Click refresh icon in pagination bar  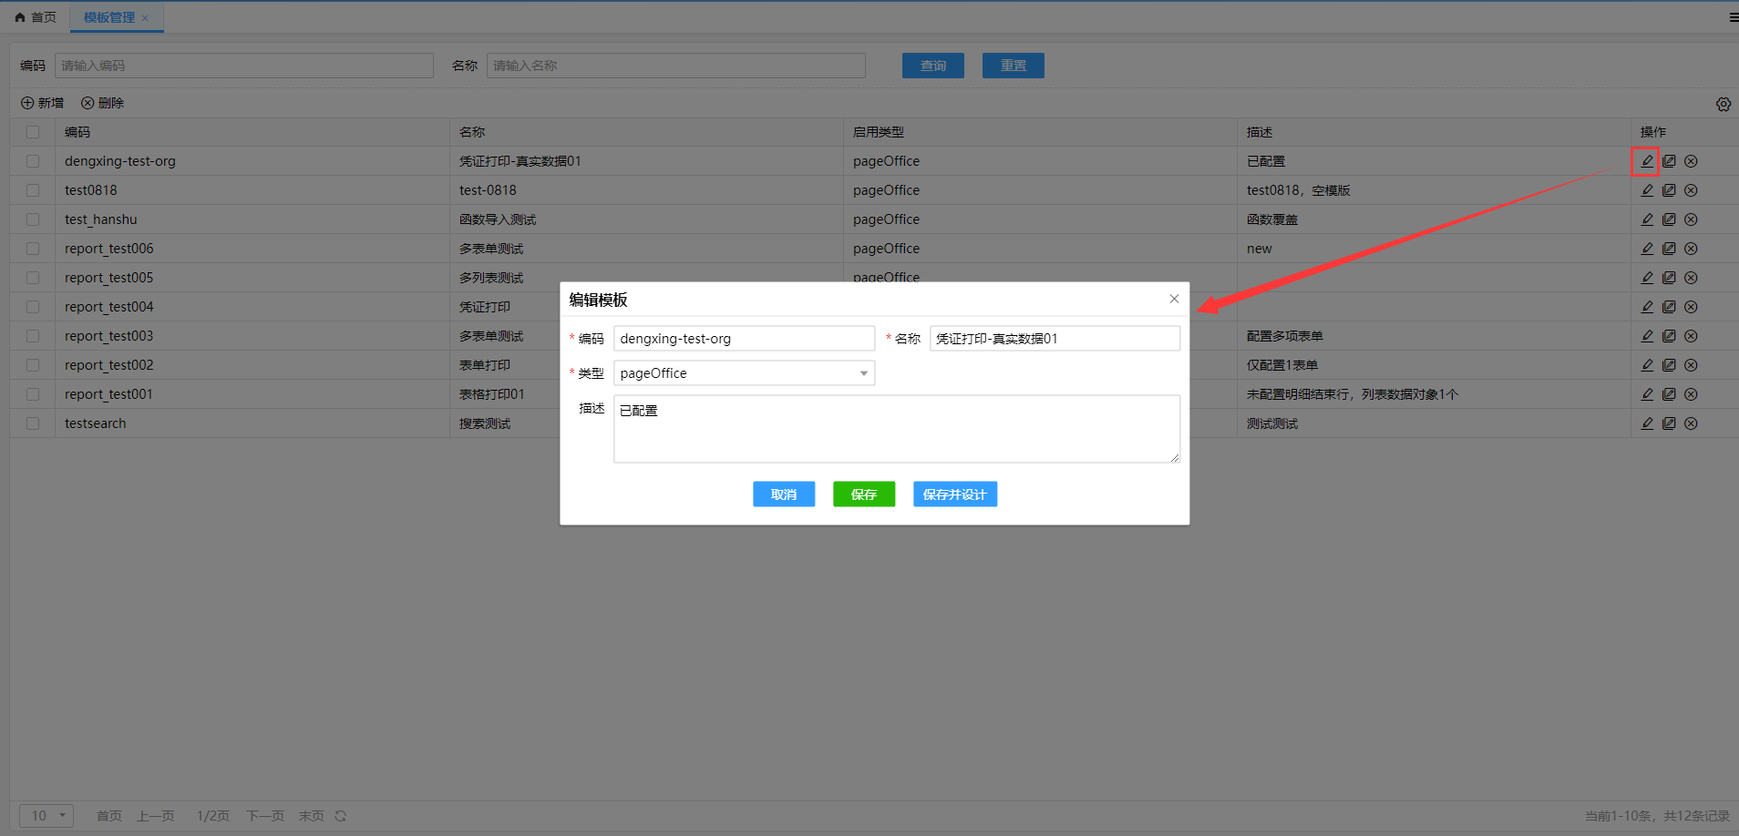point(341,816)
